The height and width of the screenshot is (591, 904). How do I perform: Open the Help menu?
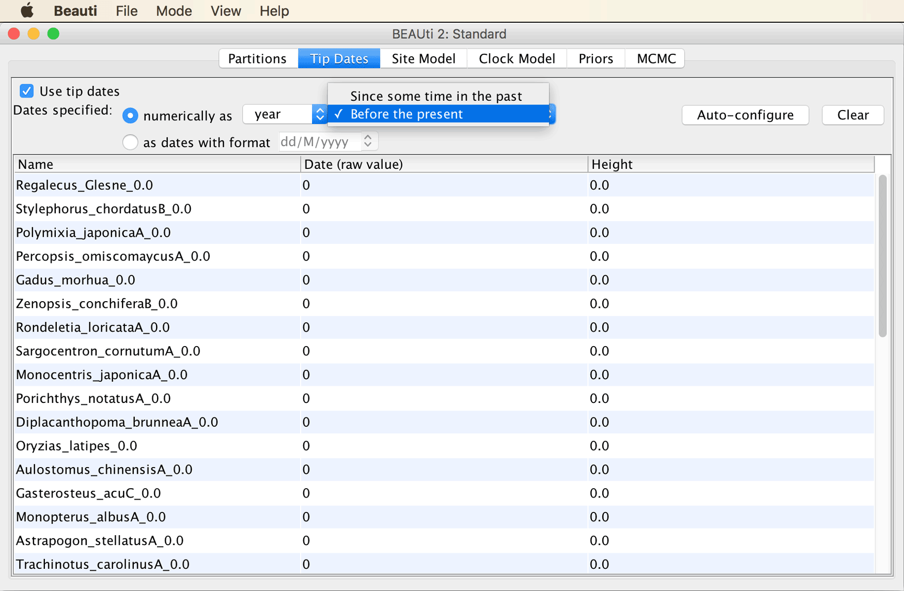(x=274, y=11)
